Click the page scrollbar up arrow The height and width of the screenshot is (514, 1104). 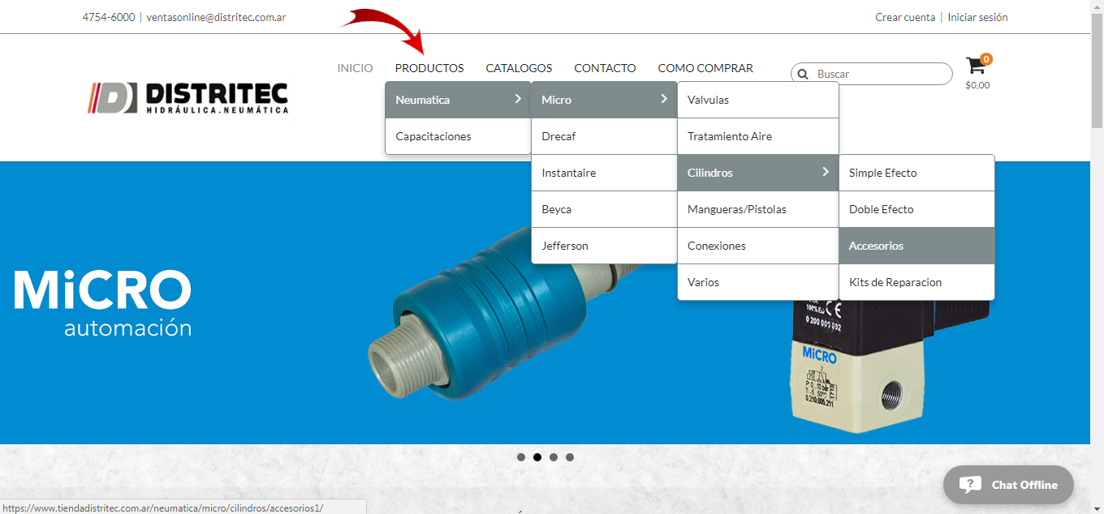pos(1097,6)
